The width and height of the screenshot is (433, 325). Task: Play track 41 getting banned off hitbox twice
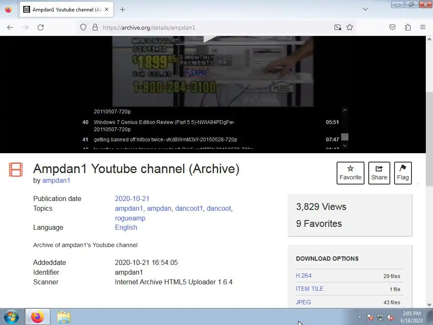pyautogui.click(x=211, y=140)
